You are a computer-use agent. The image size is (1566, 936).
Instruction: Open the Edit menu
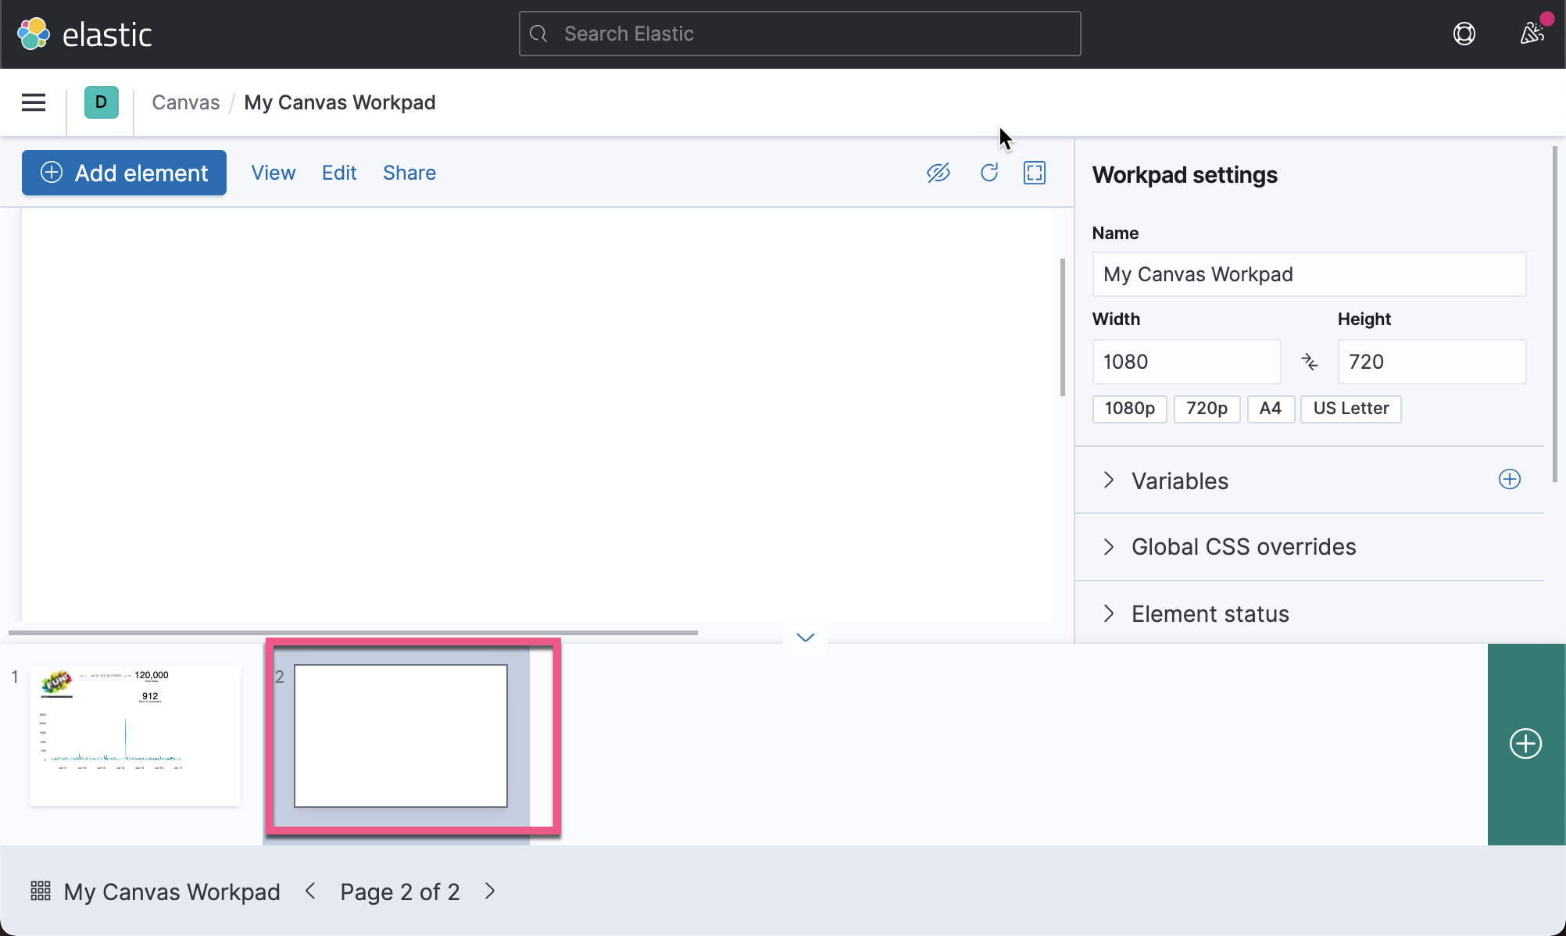click(x=339, y=173)
